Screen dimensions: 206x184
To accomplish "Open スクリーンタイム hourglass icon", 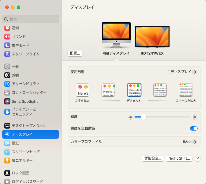I will 7,54.
